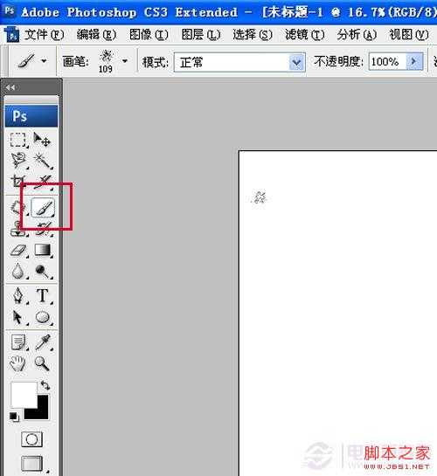Select the Lasso tool

tap(18, 160)
